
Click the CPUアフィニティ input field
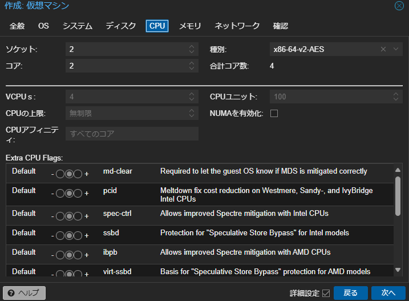pyautogui.click(x=132, y=134)
